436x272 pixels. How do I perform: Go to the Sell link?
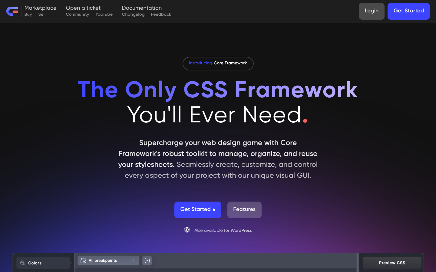tap(42, 15)
